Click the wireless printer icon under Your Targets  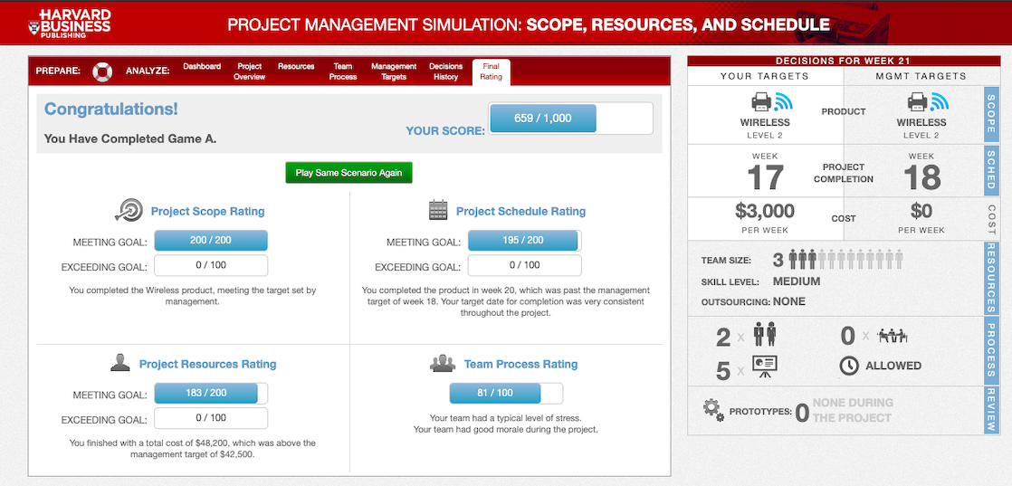[x=770, y=101]
